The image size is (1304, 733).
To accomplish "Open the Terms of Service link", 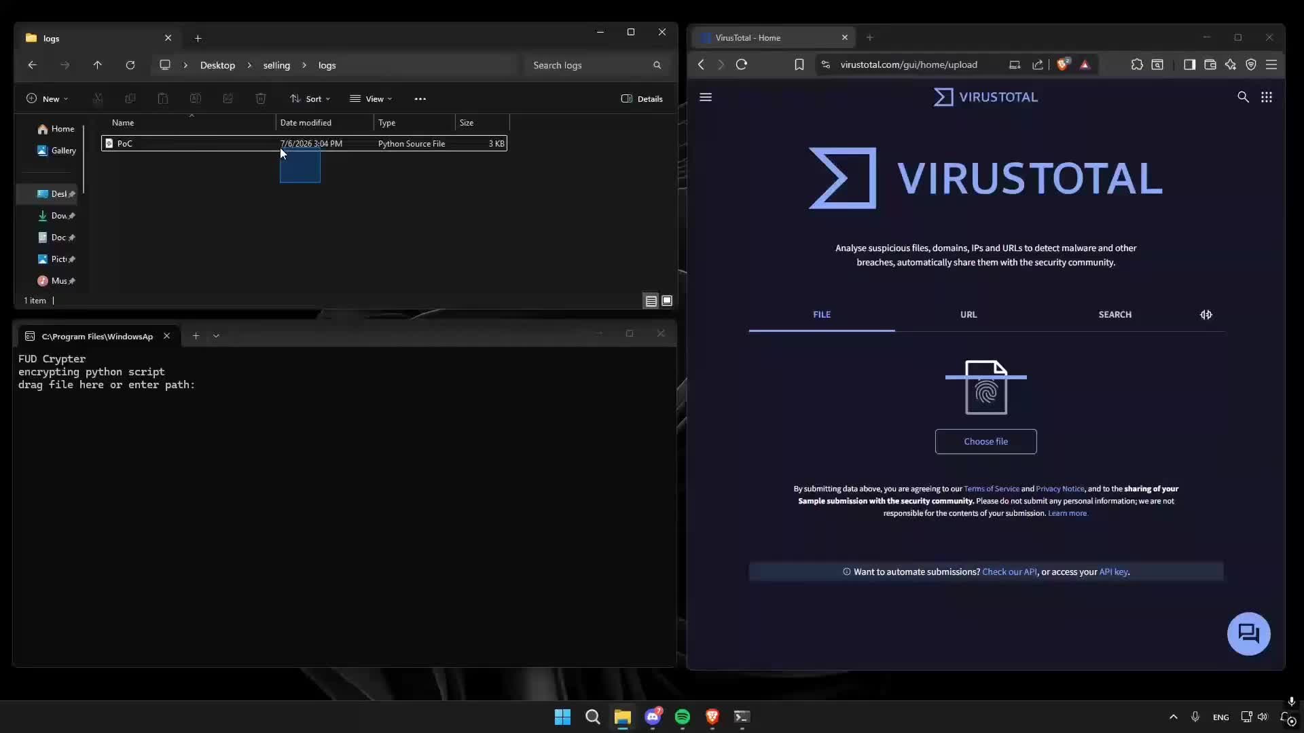I will tap(992, 489).
